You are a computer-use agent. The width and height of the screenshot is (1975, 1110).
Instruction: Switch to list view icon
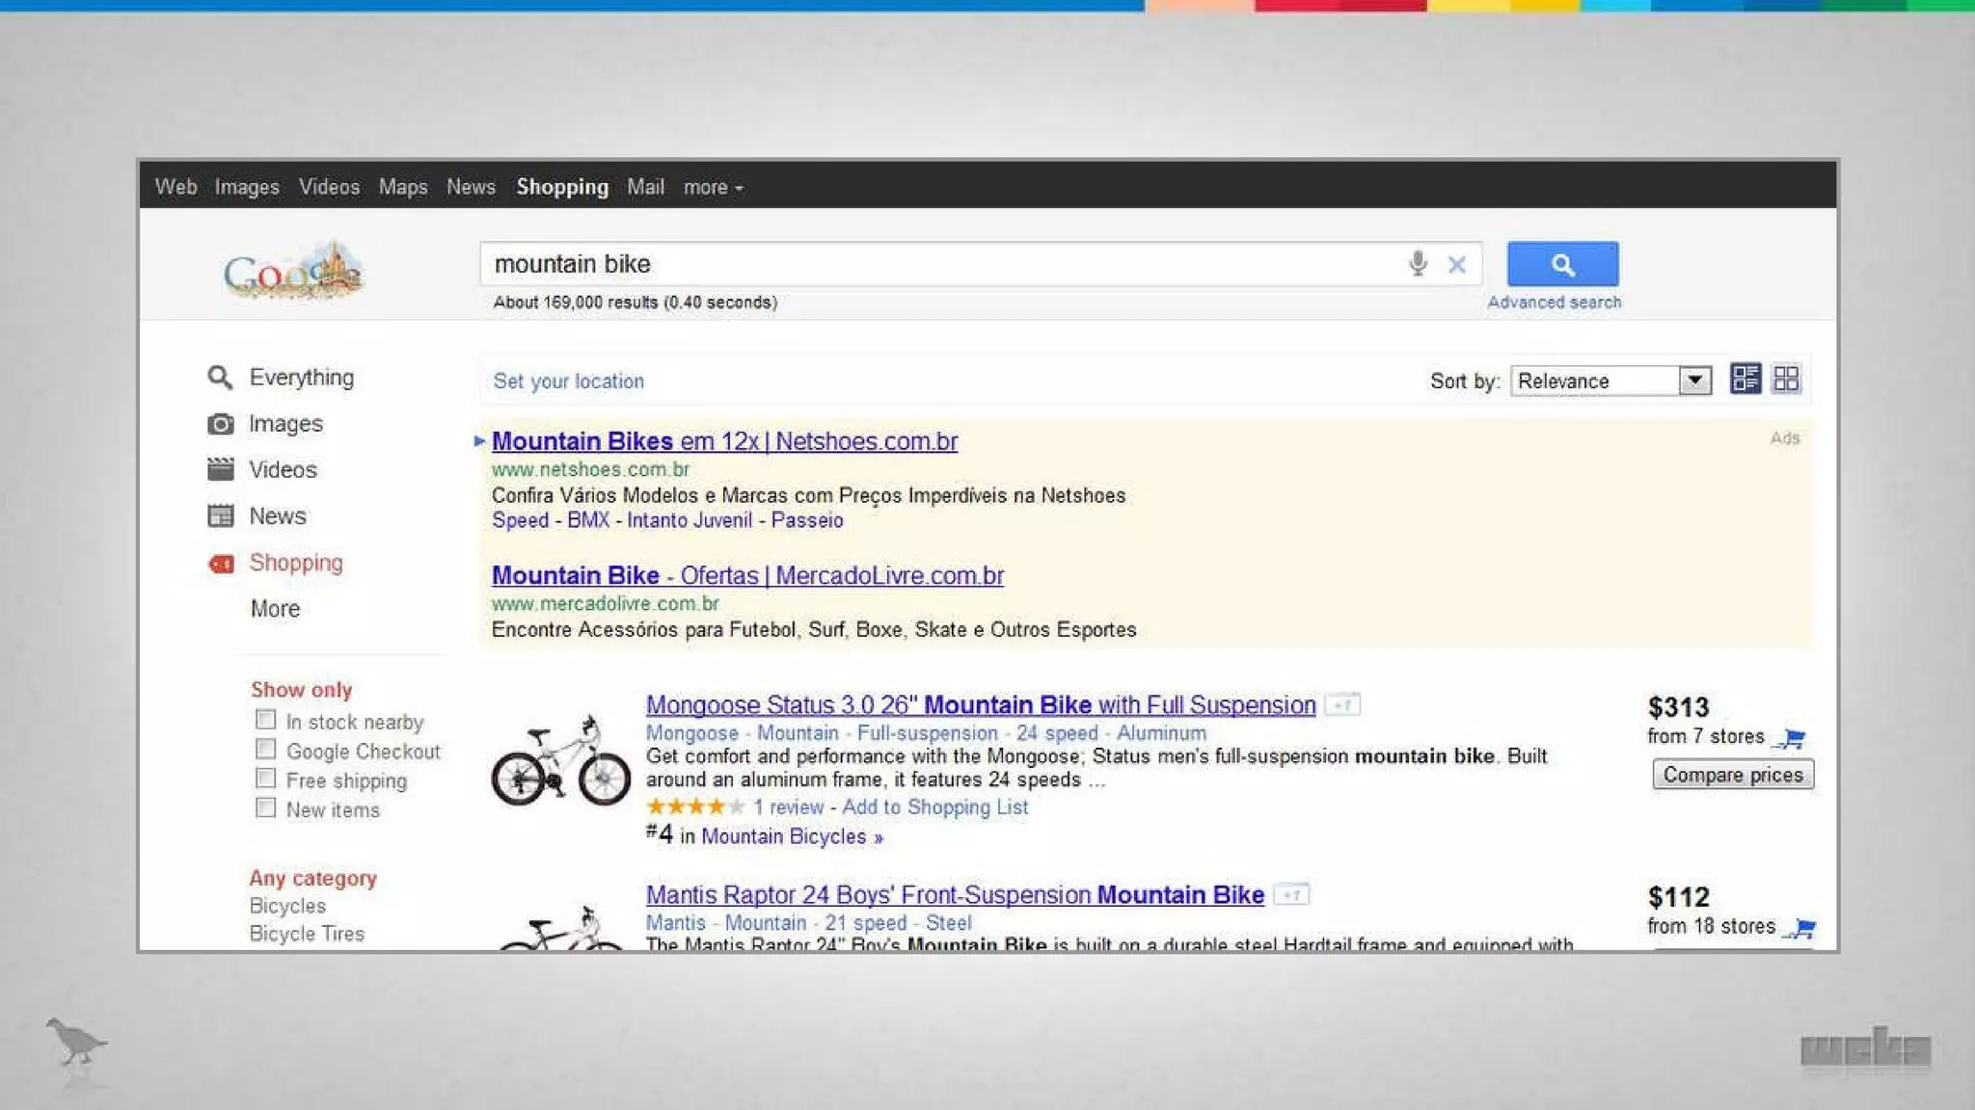pos(1745,379)
